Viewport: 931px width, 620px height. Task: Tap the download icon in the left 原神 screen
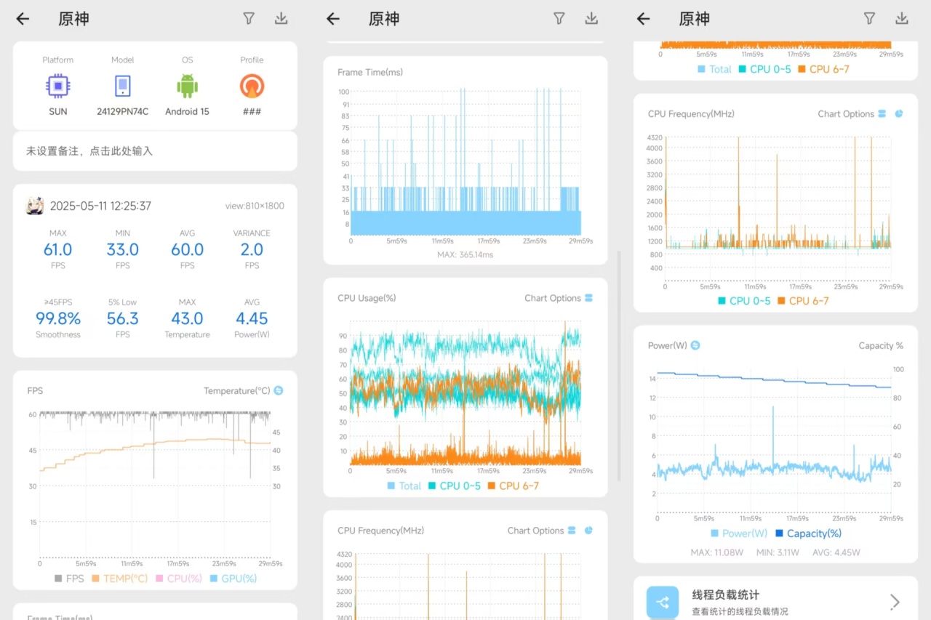coord(281,19)
